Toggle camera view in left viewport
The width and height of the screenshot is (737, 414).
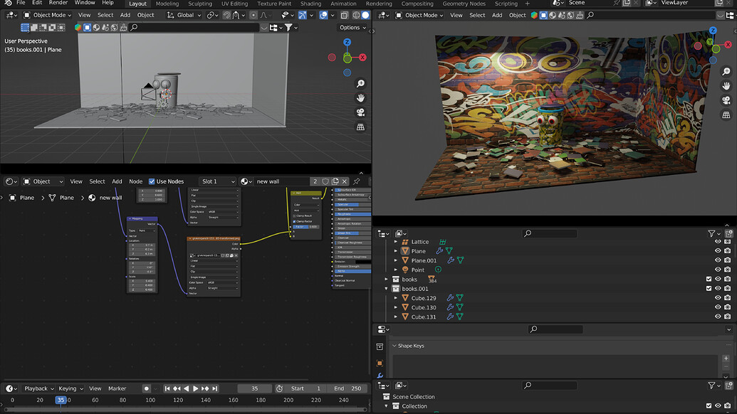point(360,112)
